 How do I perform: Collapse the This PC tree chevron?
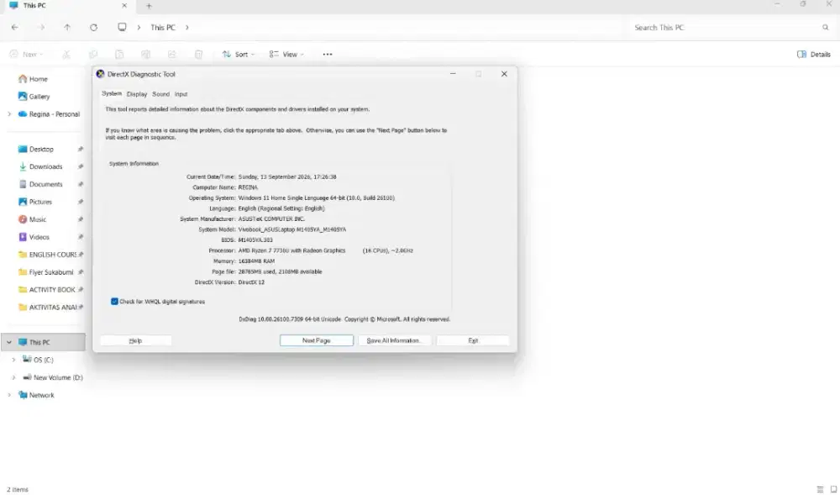pyautogui.click(x=9, y=342)
